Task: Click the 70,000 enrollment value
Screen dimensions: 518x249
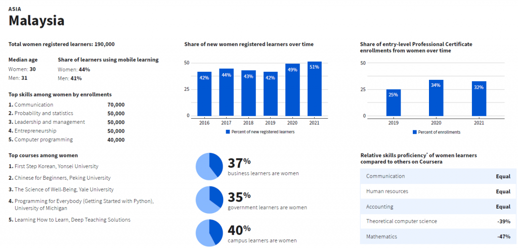Action: (x=116, y=105)
